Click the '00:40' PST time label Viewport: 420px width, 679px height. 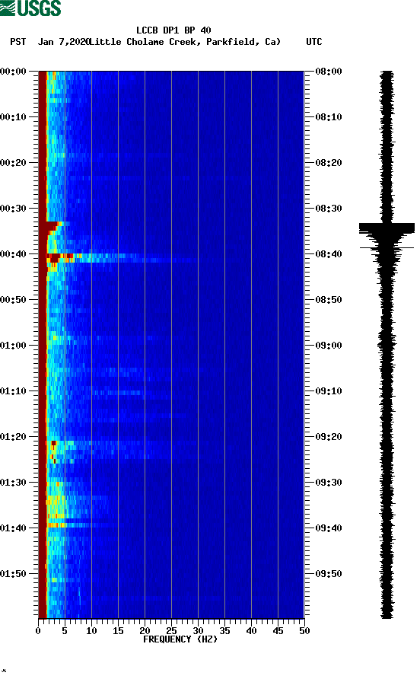(13, 254)
